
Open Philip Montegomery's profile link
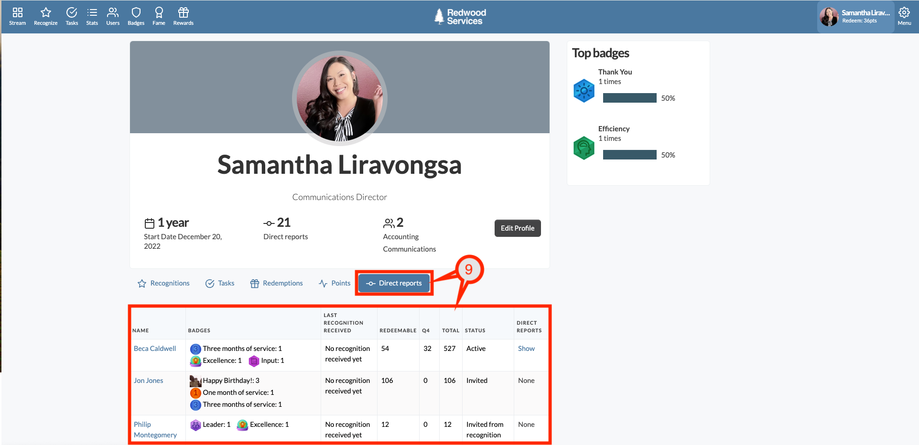pyautogui.click(x=155, y=430)
